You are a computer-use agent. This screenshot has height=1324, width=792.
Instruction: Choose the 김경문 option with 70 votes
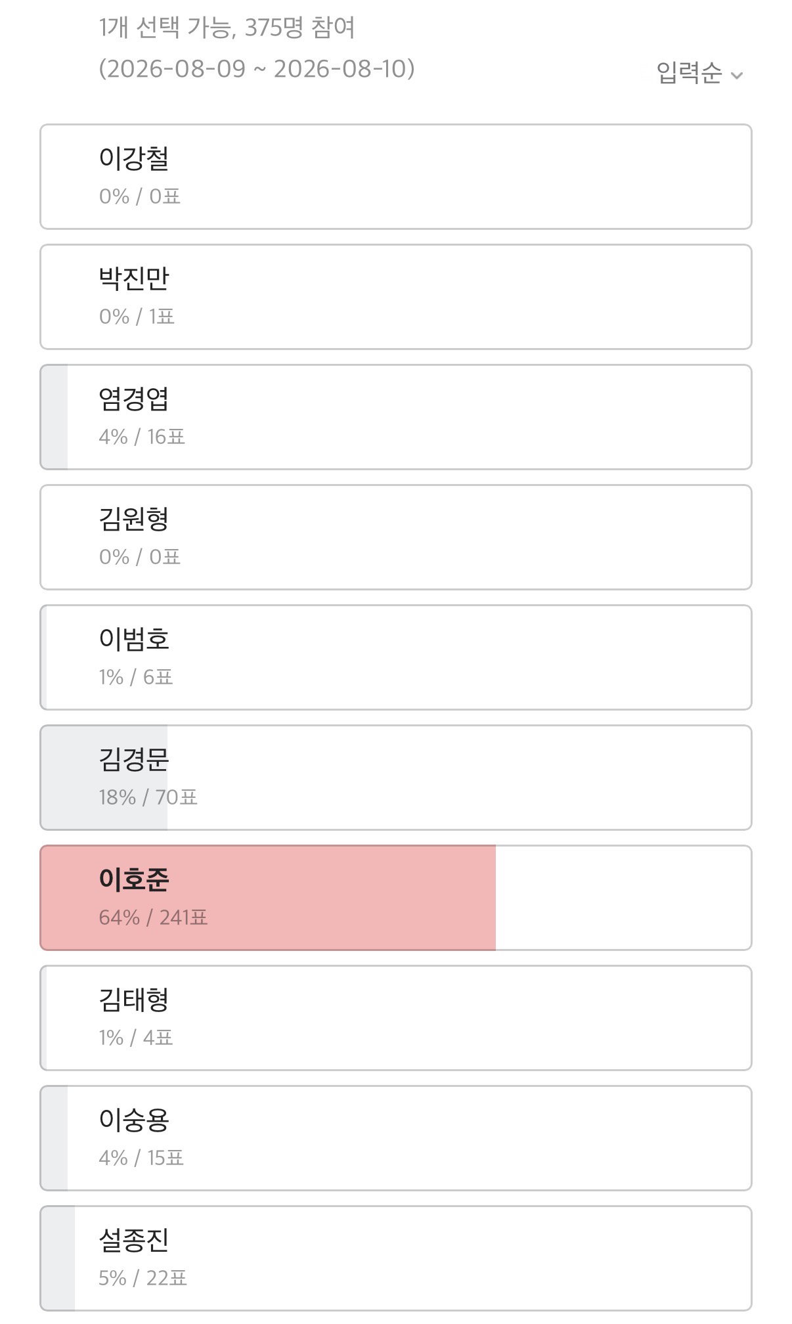[396, 778]
